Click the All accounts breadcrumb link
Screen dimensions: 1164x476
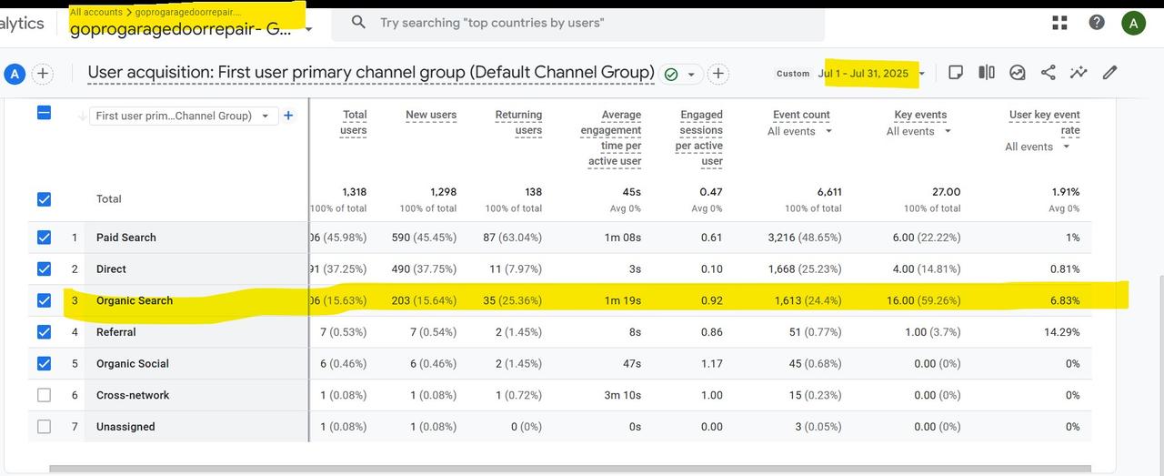96,12
